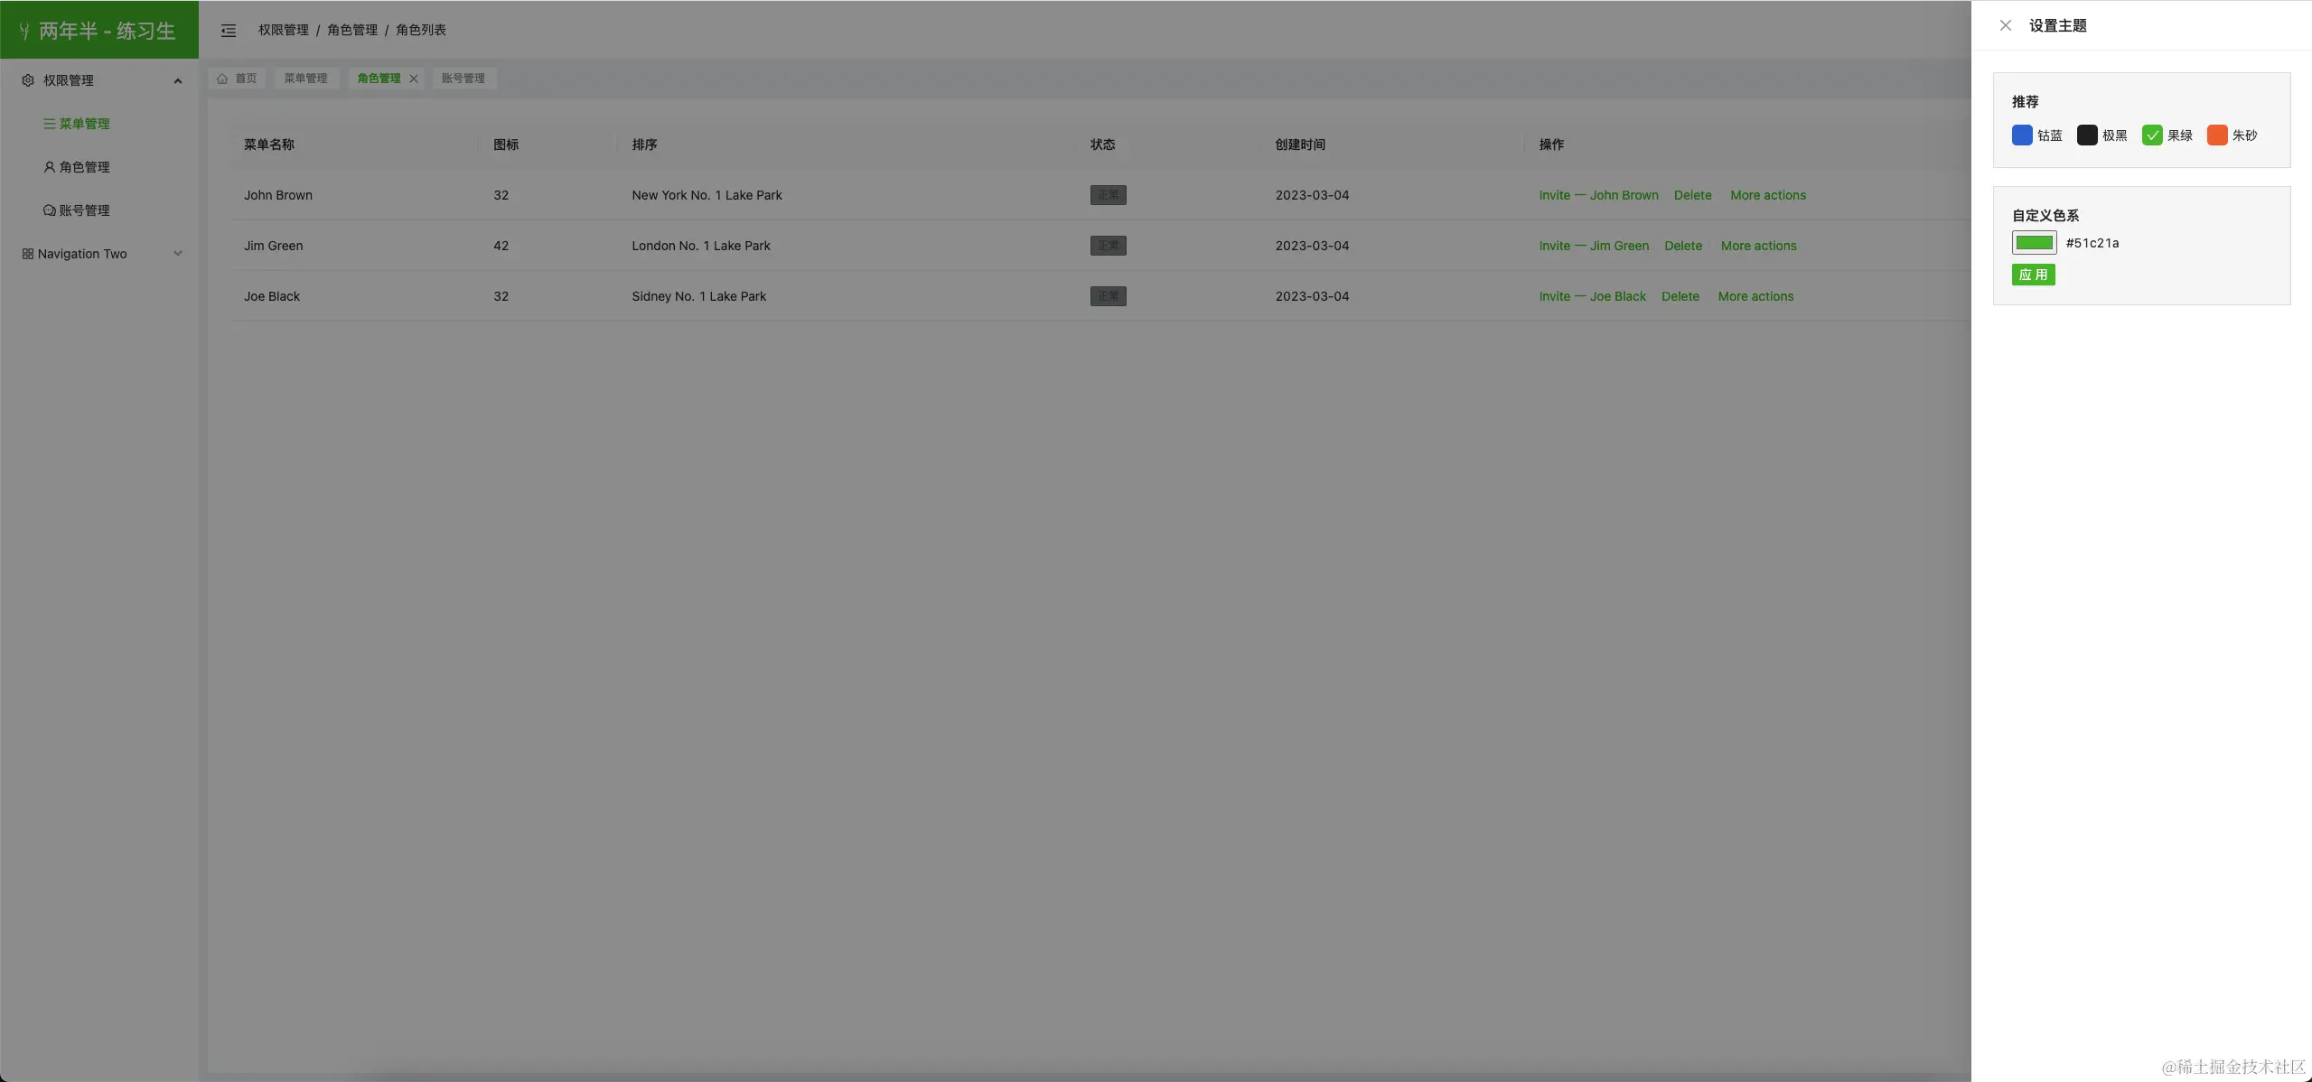Screen dimensions: 2312x1082
Task: Collapse the 权限管理 menu chevron
Action: (178, 81)
